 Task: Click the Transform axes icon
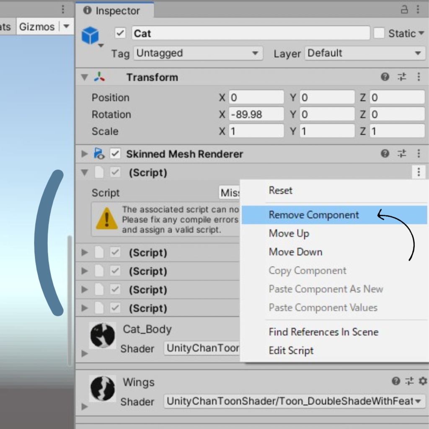tap(99, 77)
